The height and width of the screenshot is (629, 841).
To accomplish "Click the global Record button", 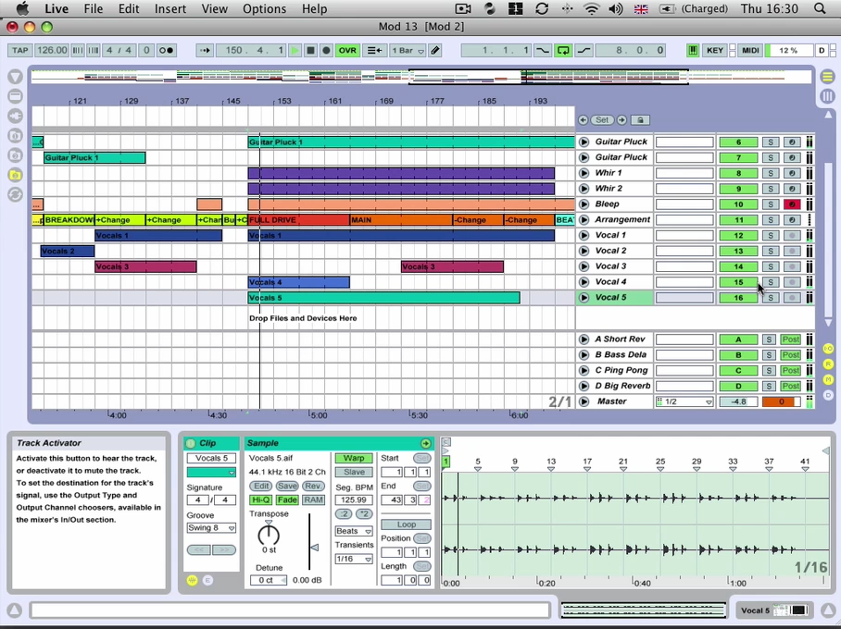I will 326,50.
